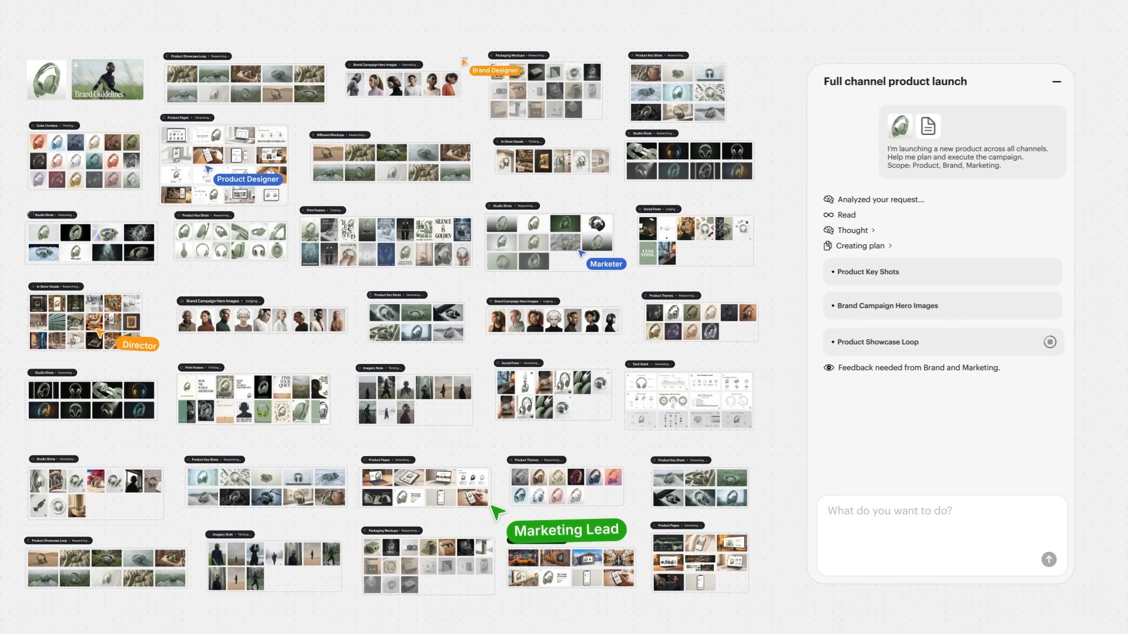1128x634 pixels.
Task: Minimize the Full channel product launch panel
Action: pyautogui.click(x=1056, y=82)
